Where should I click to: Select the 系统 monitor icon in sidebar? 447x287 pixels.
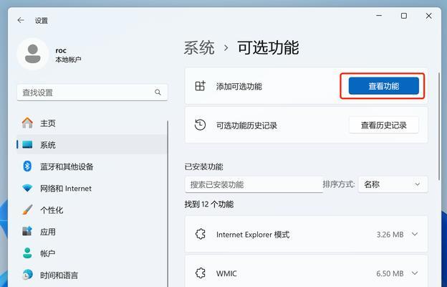[x=27, y=144]
